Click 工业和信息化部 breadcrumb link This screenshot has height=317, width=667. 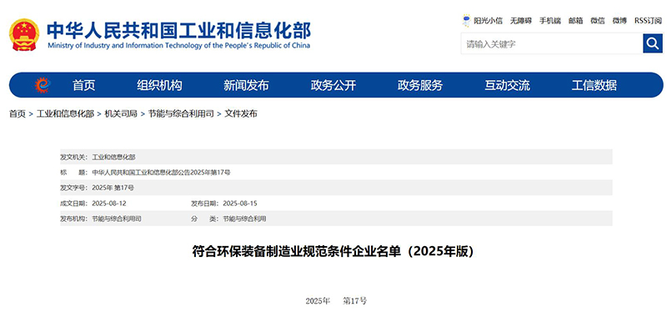[x=65, y=113]
